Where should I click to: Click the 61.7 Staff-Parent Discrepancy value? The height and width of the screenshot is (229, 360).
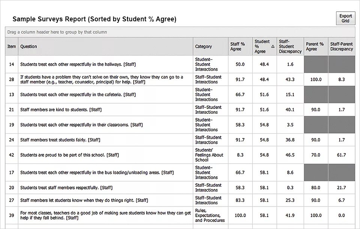click(x=341, y=155)
